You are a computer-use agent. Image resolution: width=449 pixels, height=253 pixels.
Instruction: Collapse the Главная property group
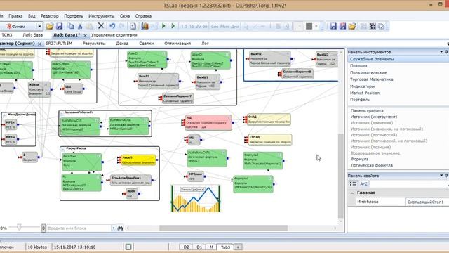(352, 193)
